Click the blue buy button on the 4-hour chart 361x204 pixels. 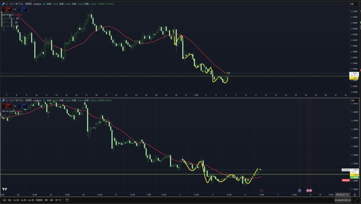point(23,9)
